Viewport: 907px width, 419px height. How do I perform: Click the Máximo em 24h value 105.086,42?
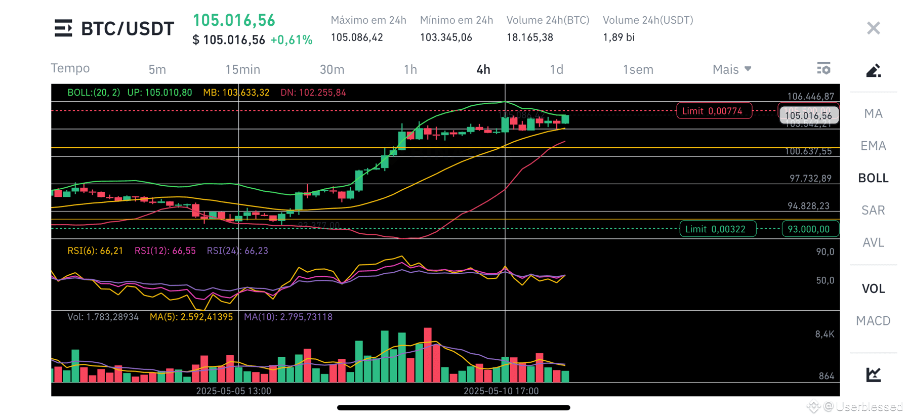pyautogui.click(x=357, y=37)
